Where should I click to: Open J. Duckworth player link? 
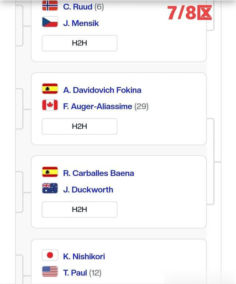tap(88, 190)
